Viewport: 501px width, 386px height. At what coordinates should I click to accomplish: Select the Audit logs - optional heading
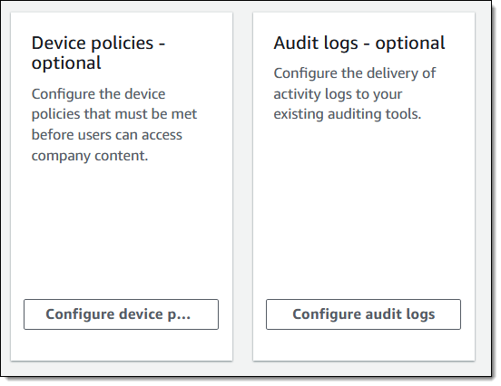pos(359,43)
